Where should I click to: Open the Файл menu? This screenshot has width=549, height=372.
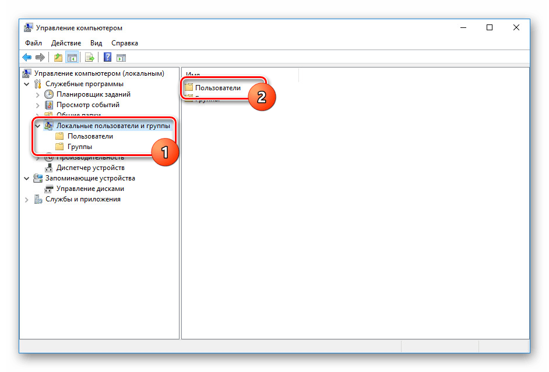33,43
